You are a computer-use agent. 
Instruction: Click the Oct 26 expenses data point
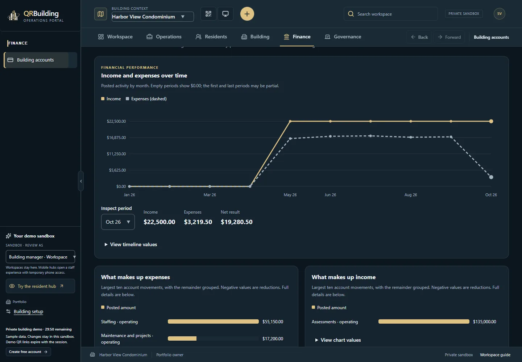tap(491, 177)
